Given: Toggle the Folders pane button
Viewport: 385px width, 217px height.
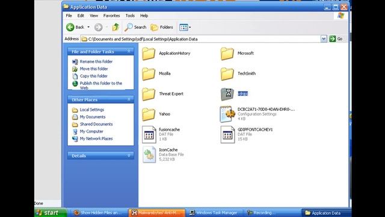Looking at the screenshot, I should [162, 27].
